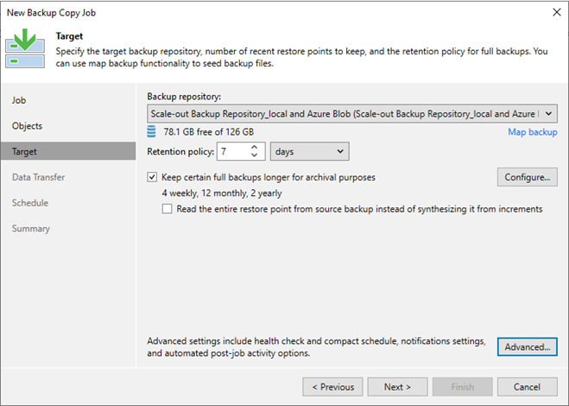569x406 pixels.
Task: Select the Data Transfer step
Action: [x=39, y=177]
